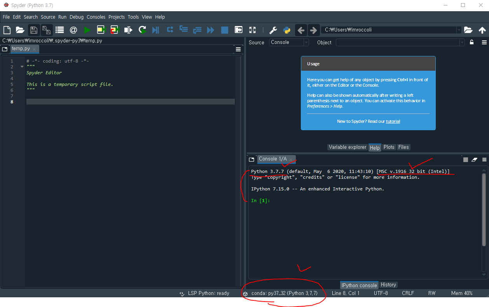Switch to Files tab
This screenshot has width=489, height=307.
403,147
